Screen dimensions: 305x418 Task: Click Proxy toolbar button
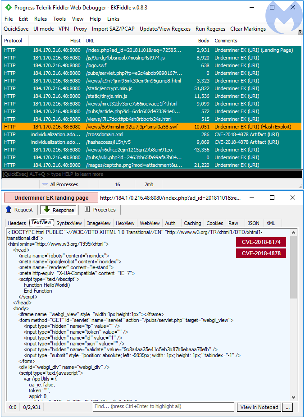coord(81,29)
